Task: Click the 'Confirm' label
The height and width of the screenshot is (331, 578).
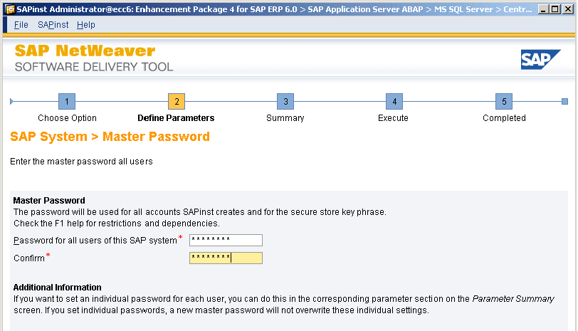Action: tap(29, 258)
